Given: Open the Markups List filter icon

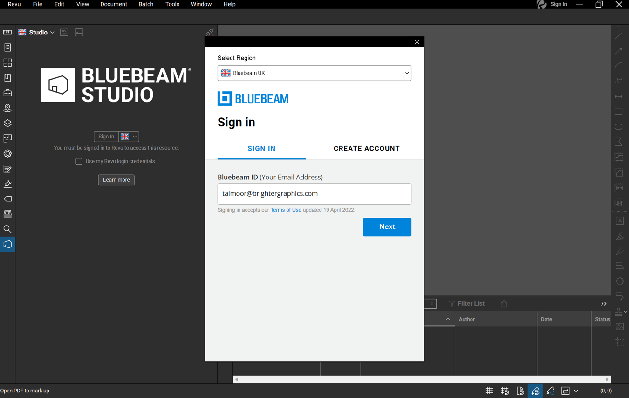Looking at the screenshot, I should 451,303.
